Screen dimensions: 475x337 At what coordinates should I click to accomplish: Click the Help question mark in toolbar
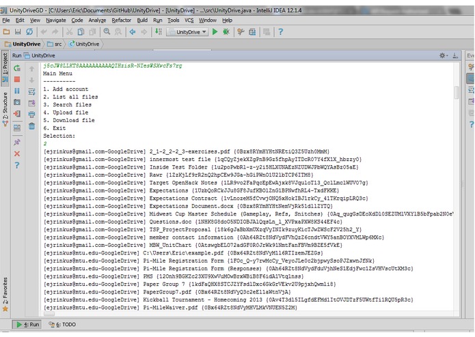pyautogui.click(x=280, y=32)
